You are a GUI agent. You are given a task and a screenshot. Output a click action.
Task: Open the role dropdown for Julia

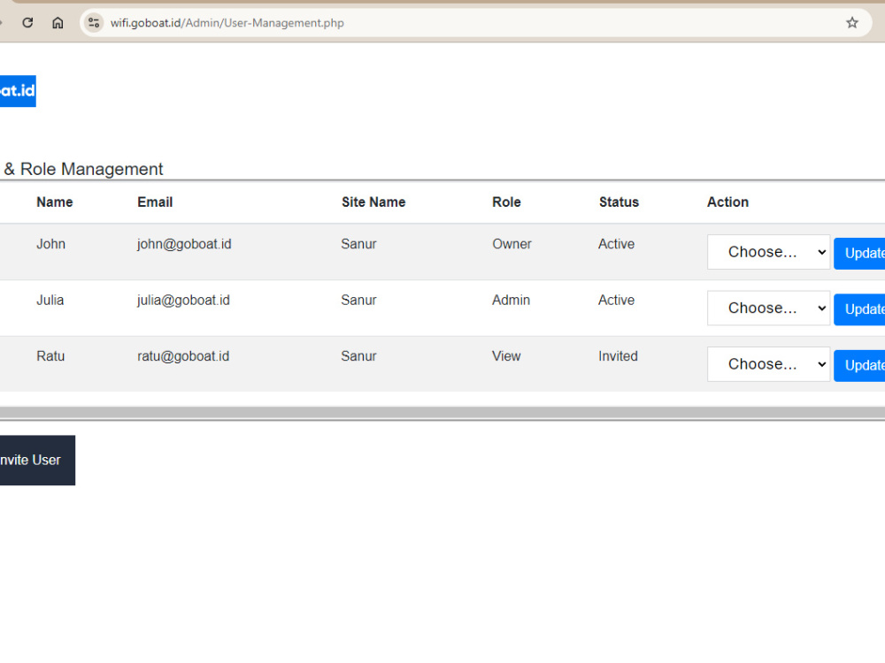(768, 308)
